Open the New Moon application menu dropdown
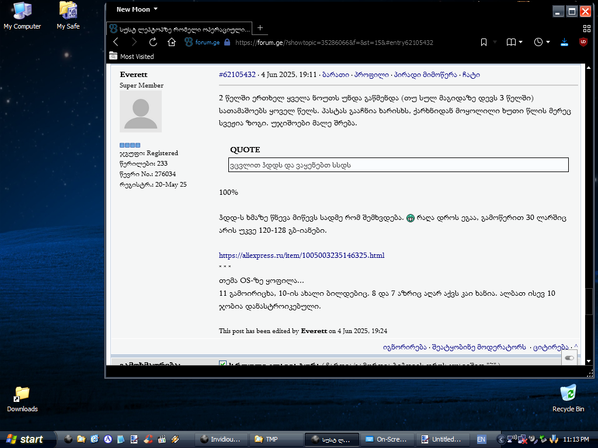The width and height of the screenshot is (598, 448). pyautogui.click(x=137, y=9)
